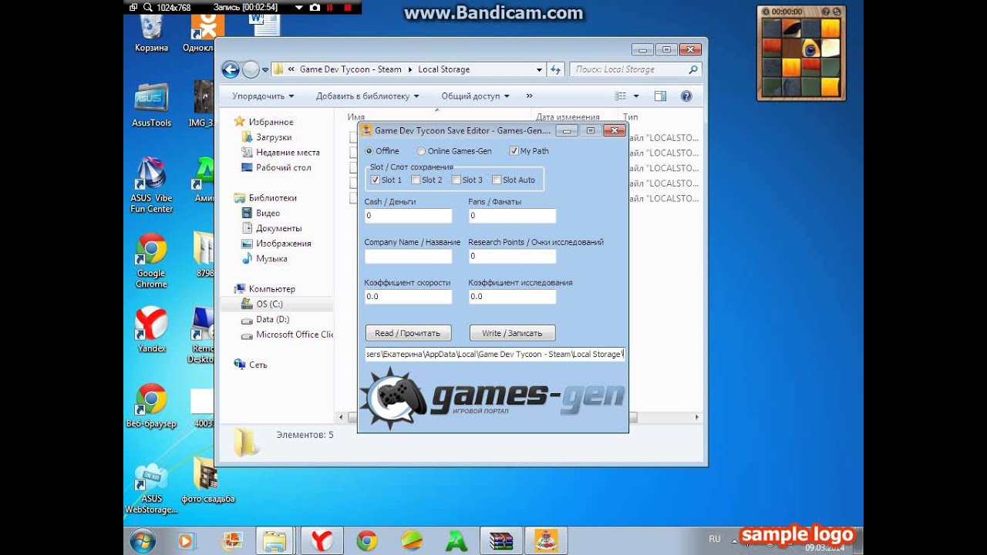Switch to Explorer in the taskbar

coord(275,541)
